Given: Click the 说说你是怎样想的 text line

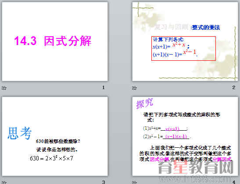Looking at the screenshot, I should pyautogui.click(x=57, y=149).
